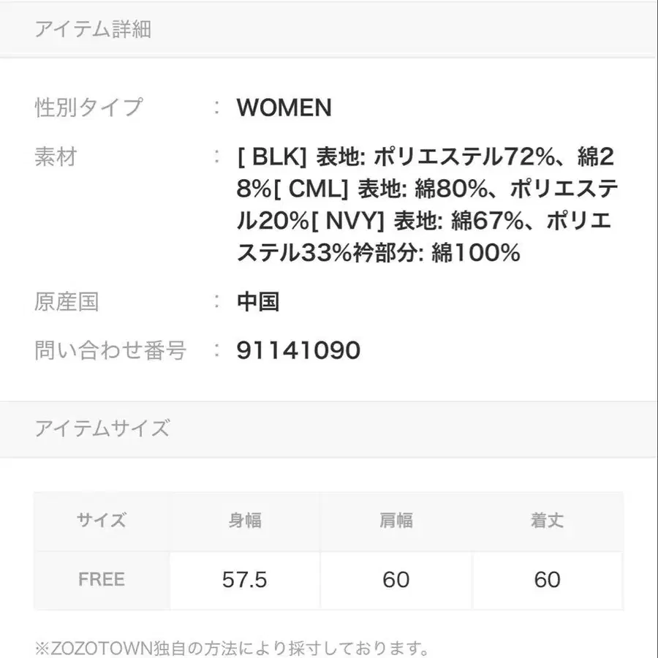
Task: Click the 60 value under 肩幅
Action: 396,580
